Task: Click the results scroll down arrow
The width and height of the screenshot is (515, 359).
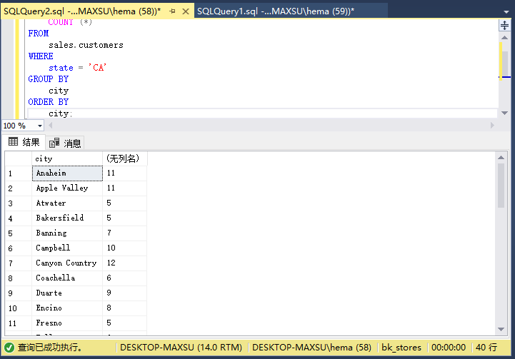Action: (501, 329)
